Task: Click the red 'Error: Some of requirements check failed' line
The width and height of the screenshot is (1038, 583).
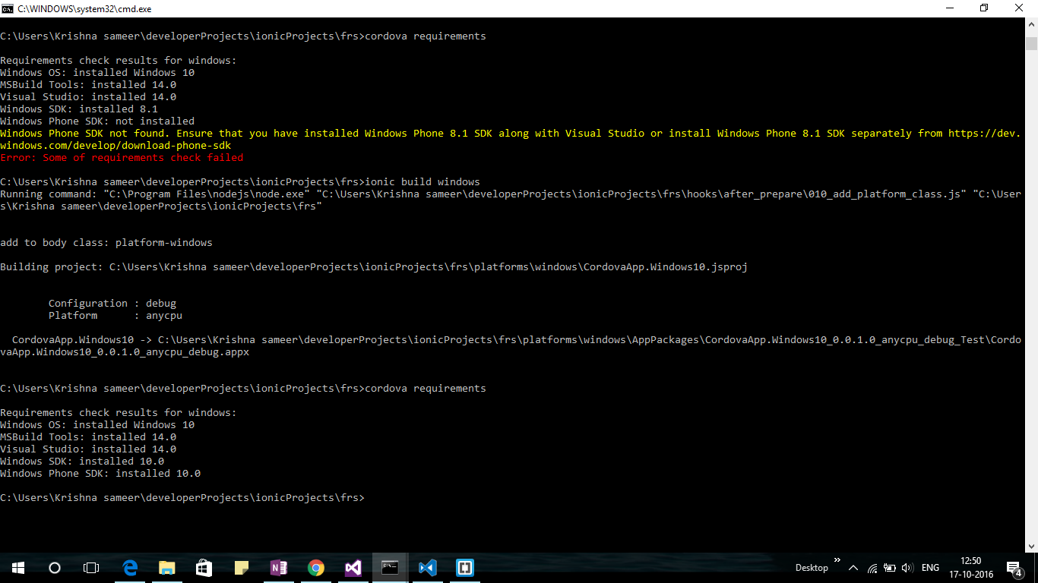Action: (122, 157)
